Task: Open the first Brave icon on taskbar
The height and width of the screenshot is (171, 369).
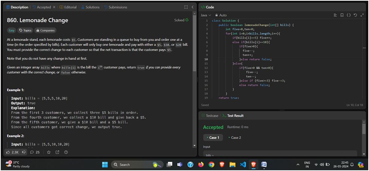Action: (222, 165)
